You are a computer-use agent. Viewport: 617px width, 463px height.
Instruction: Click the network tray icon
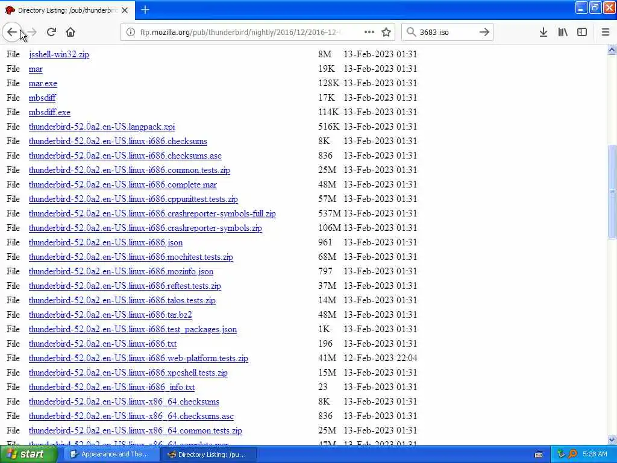click(x=561, y=455)
